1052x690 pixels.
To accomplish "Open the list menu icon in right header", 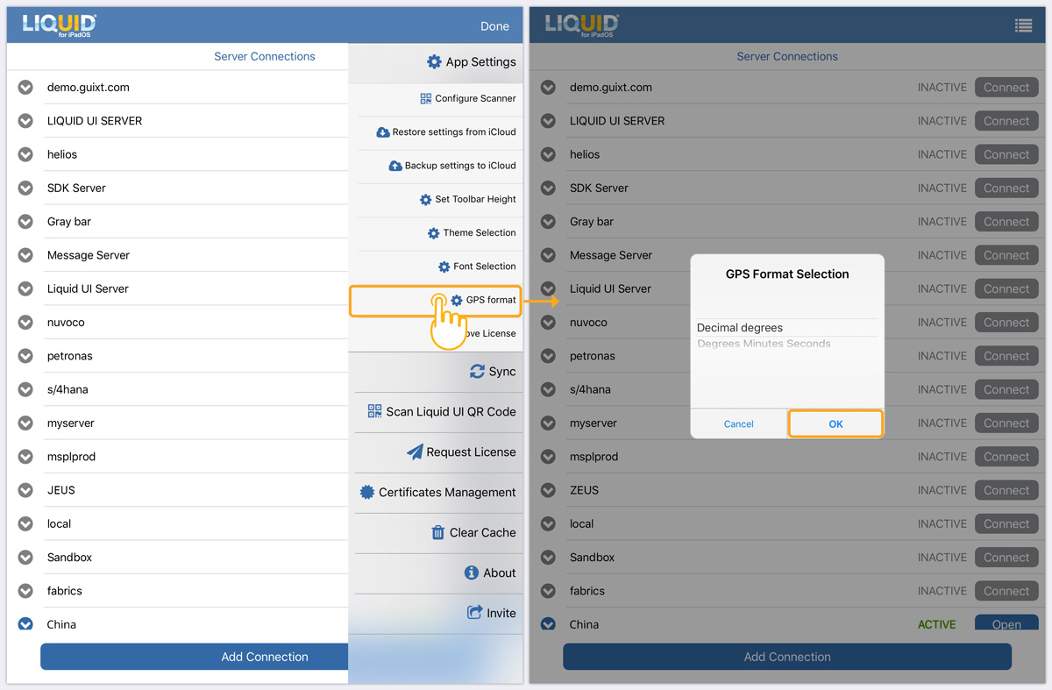I will pos(1023,25).
